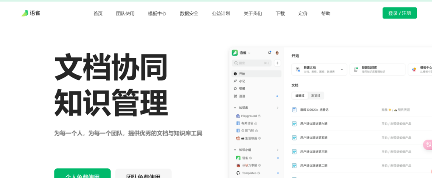Collapse the 知识库 section triangle
Image resolution: width=432 pixels, height=178 pixels.
click(x=235, y=108)
